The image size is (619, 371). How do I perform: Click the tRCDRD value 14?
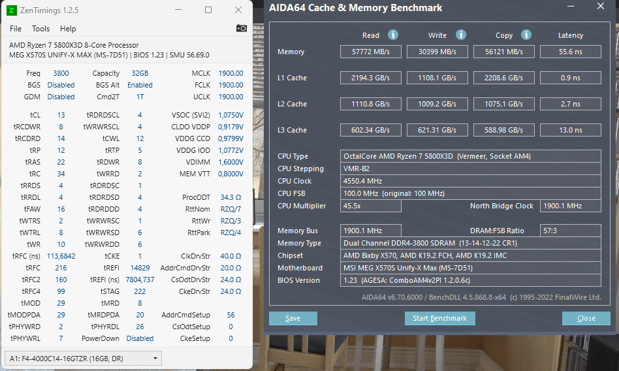tap(61, 138)
